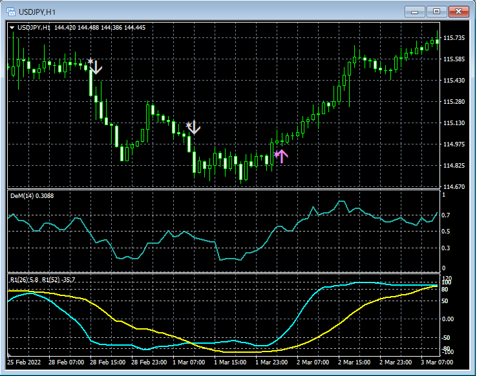477x376 pixels.
Task: Click the R1(52) indicator value label
Action: click(x=58, y=279)
